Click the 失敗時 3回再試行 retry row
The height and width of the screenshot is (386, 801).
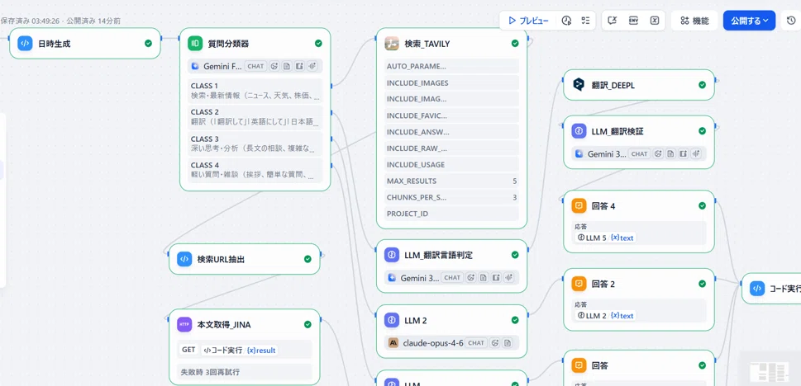point(244,372)
